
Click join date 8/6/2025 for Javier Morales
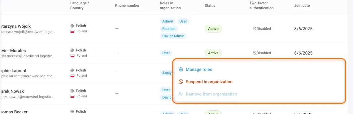(303, 53)
